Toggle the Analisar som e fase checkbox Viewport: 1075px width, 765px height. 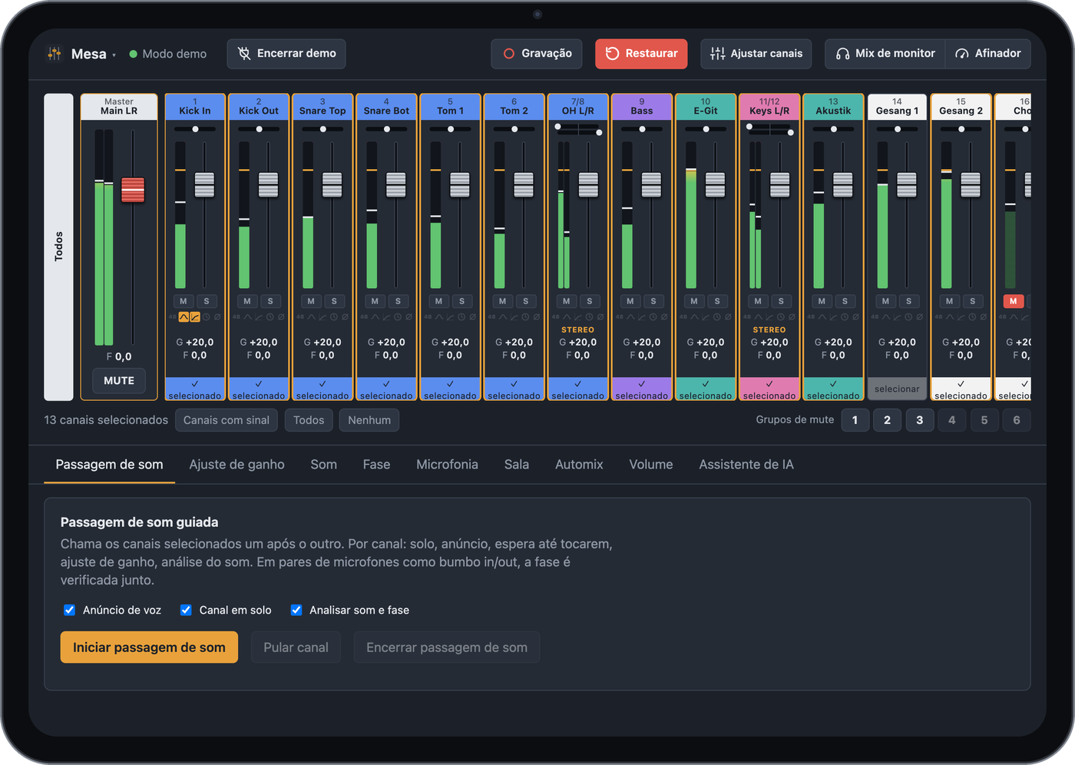pos(296,610)
